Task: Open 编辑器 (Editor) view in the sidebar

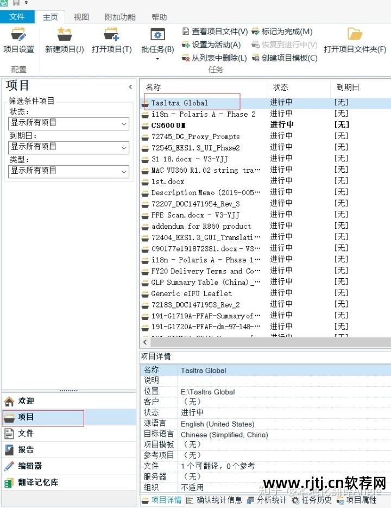Action: click(30, 466)
